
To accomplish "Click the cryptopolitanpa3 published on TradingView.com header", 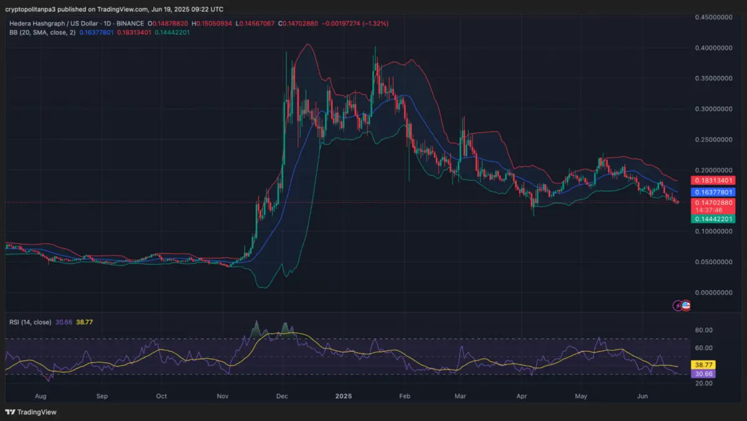I will [x=115, y=9].
